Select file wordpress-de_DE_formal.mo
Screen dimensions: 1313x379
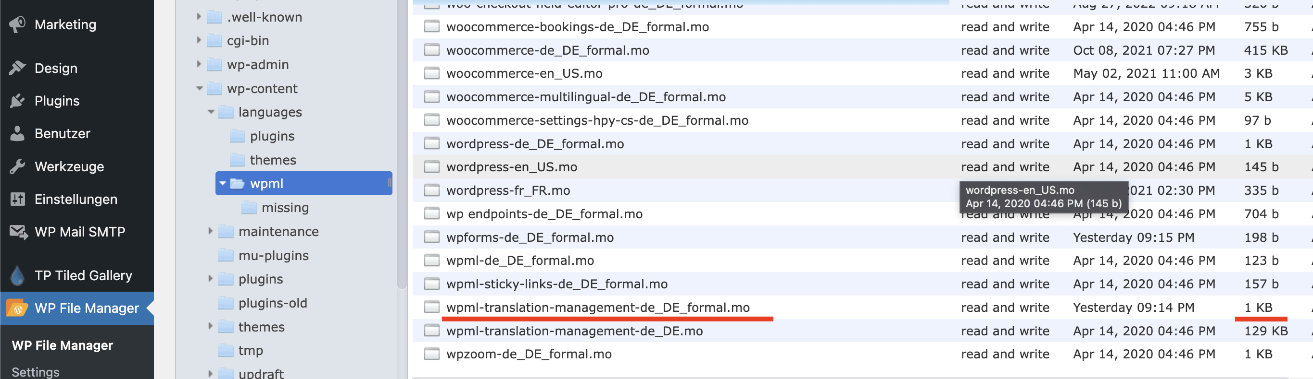point(535,143)
